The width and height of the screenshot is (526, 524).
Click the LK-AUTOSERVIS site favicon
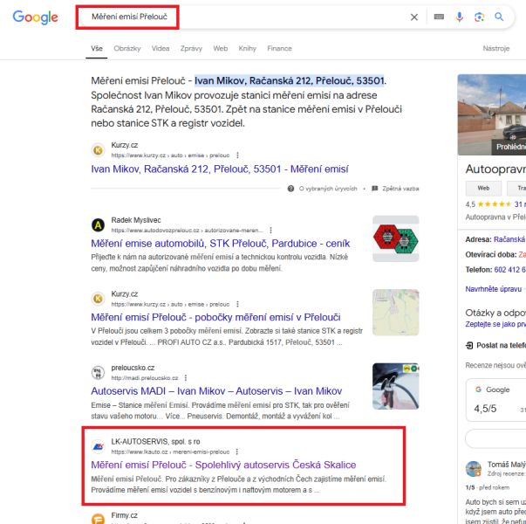99,446
